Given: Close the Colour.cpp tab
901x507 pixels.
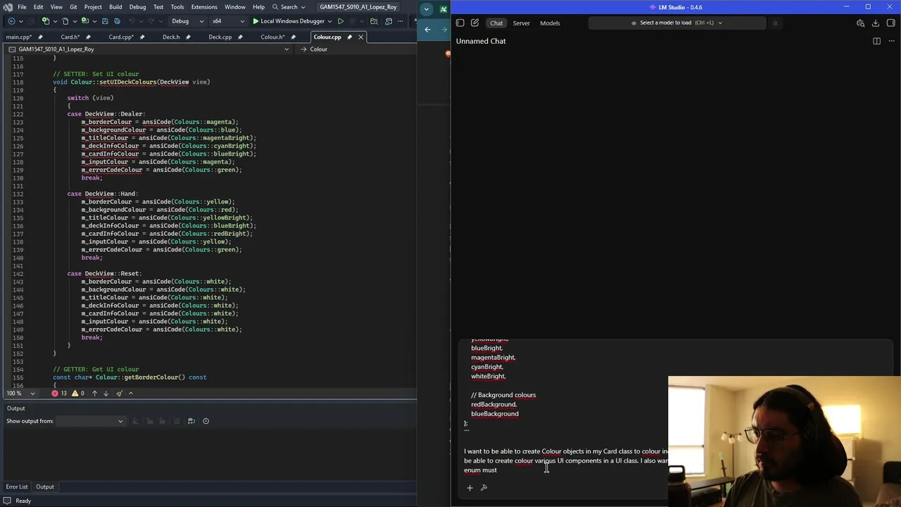Looking at the screenshot, I should pyautogui.click(x=360, y=37).
